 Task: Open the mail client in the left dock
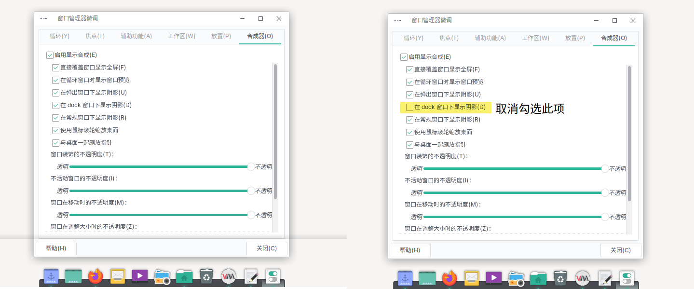click(x=118, y=276)
